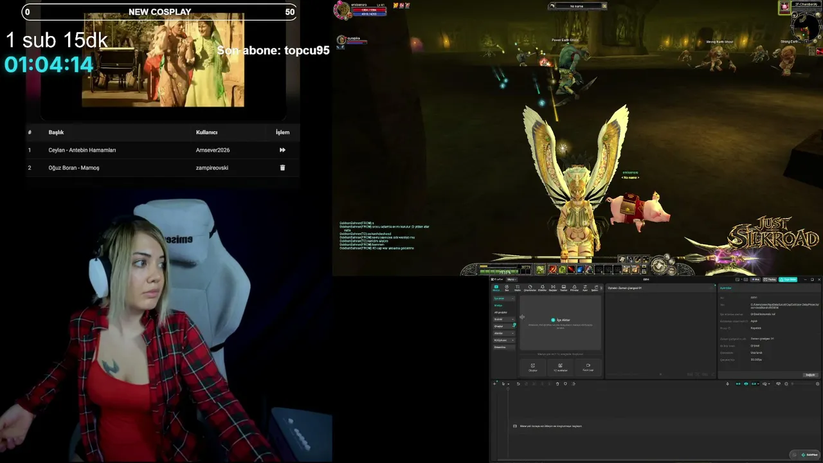This screenshot has height=463, width=823.
Task: Switch to the Ayar tab in CapCut
Action: (x=585, y=288)
